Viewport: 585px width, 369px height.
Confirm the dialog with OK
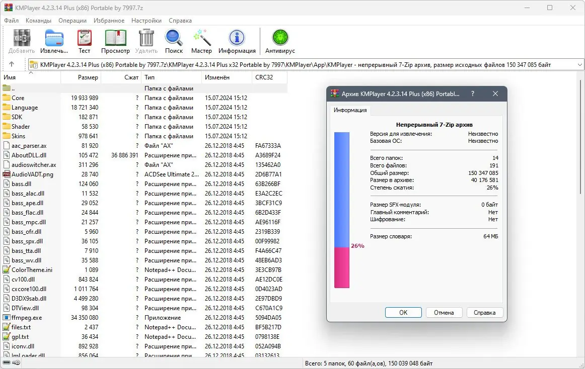coord(403,312)
